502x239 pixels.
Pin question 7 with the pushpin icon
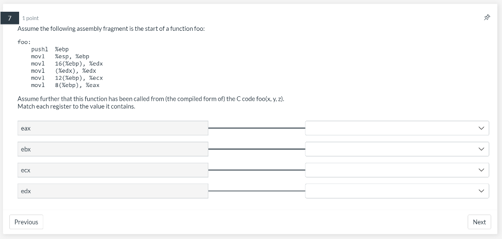(x=487, y=18)
